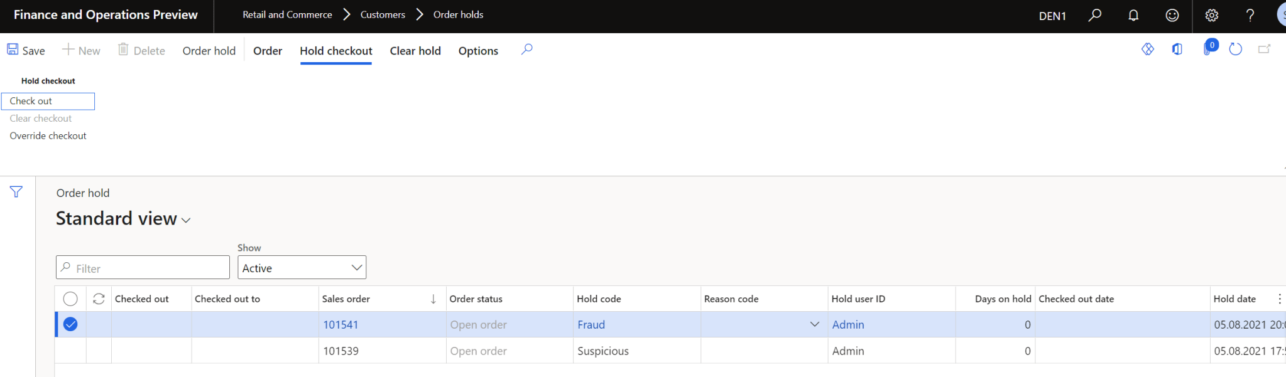This screenshot has height=377, width=1286.
Task: Open the help question mark
Action: (x=1250, y=16)
